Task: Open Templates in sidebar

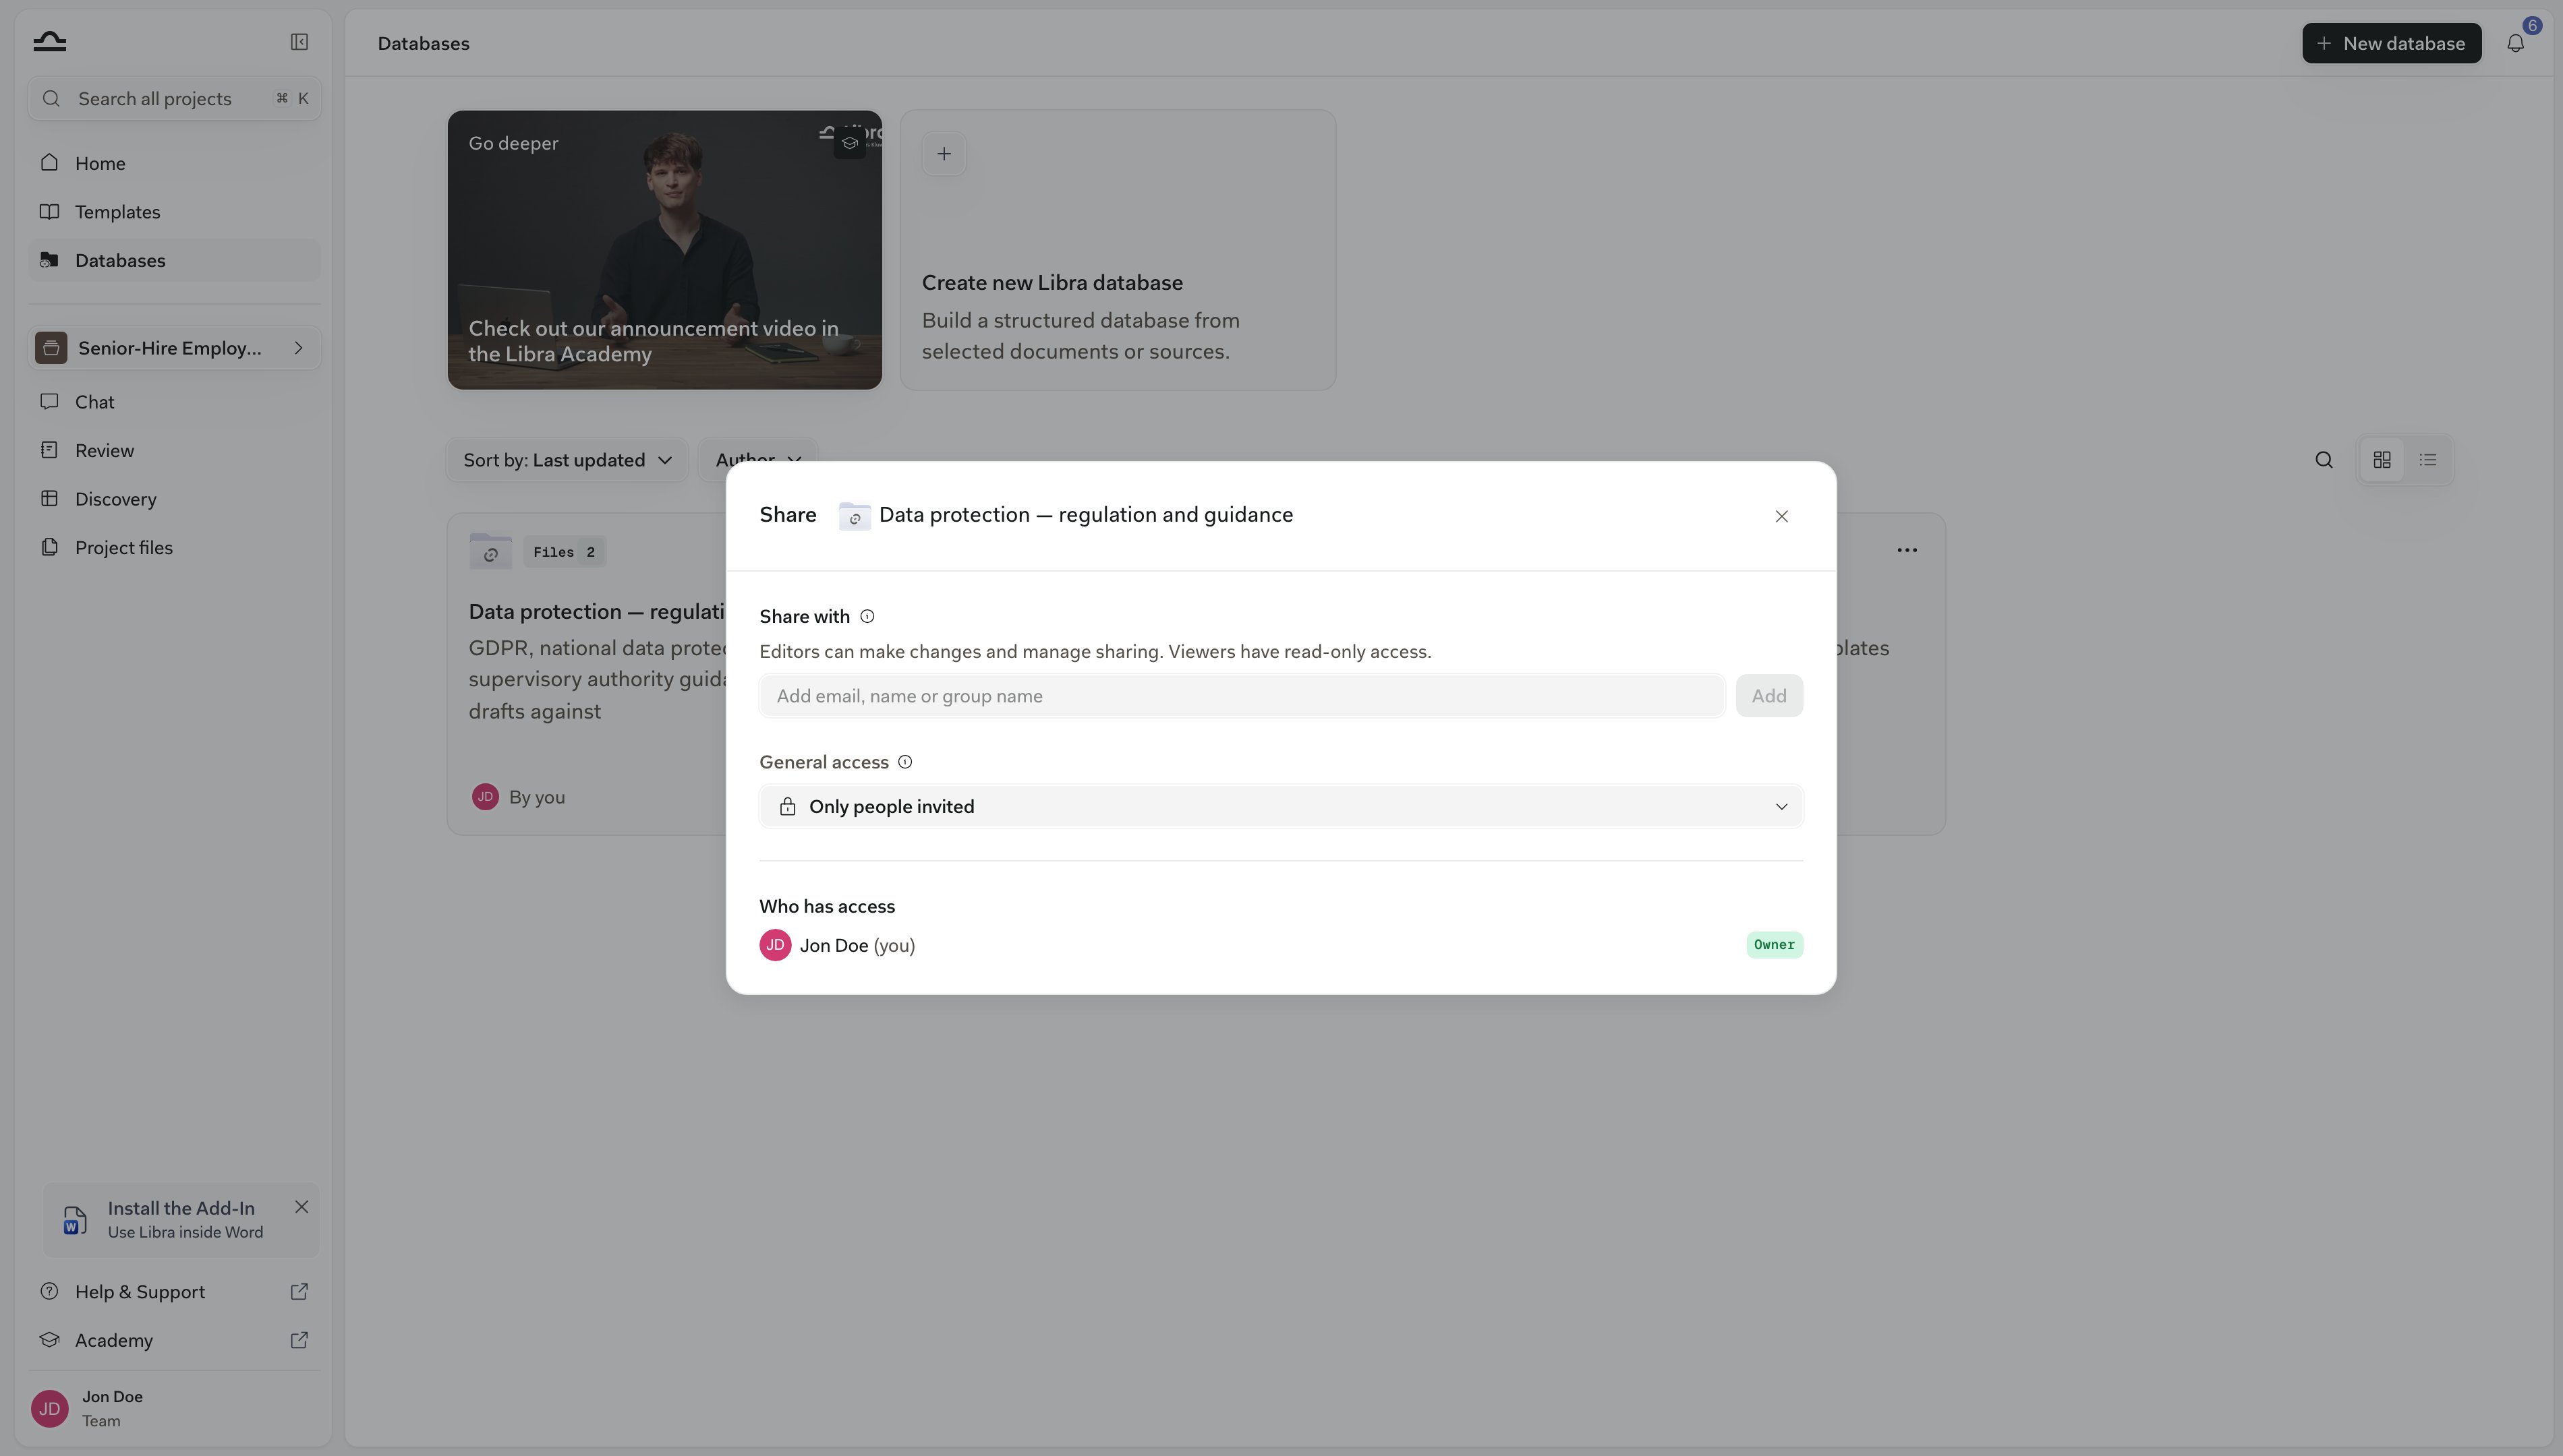Action: 174,212
